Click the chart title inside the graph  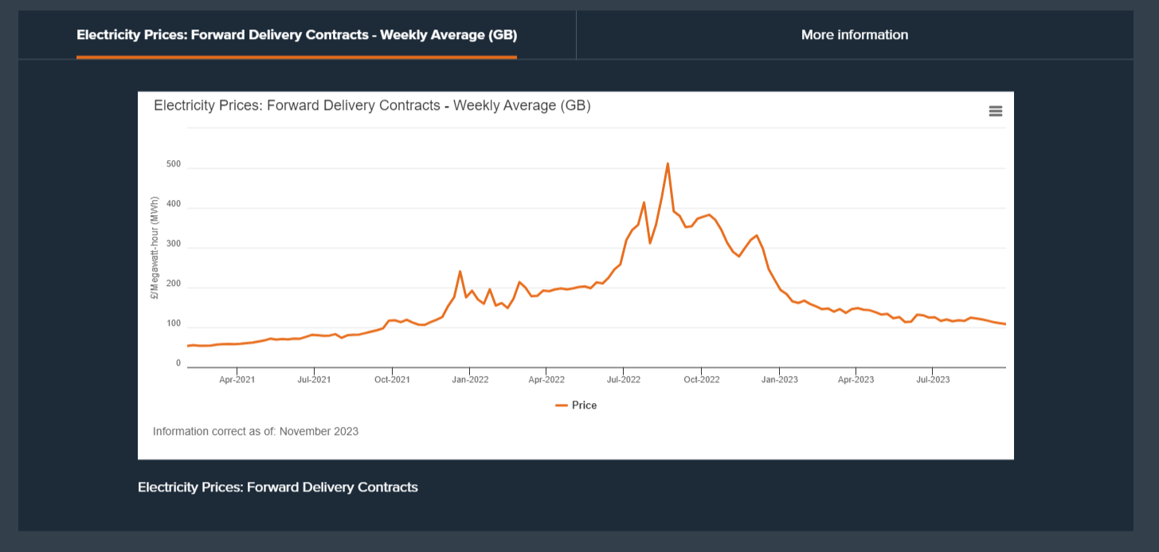[372, 106]
